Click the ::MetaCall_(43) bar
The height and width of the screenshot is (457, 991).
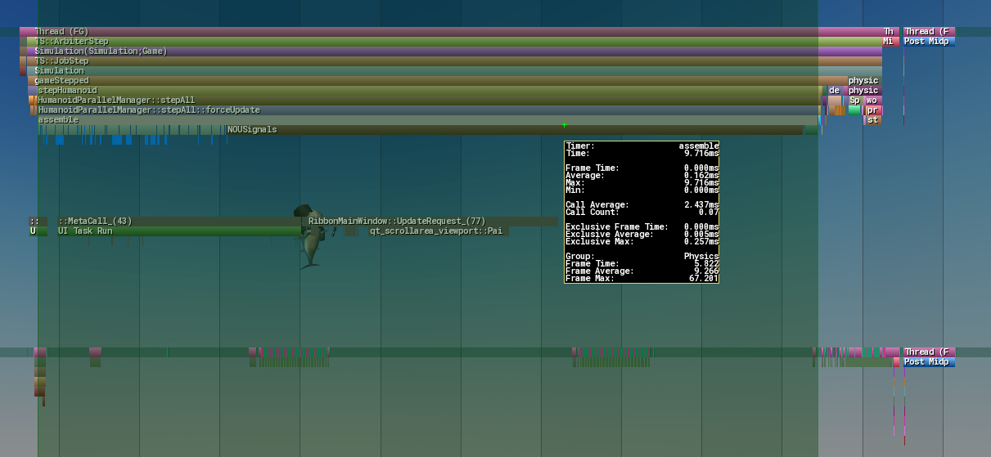174,221
